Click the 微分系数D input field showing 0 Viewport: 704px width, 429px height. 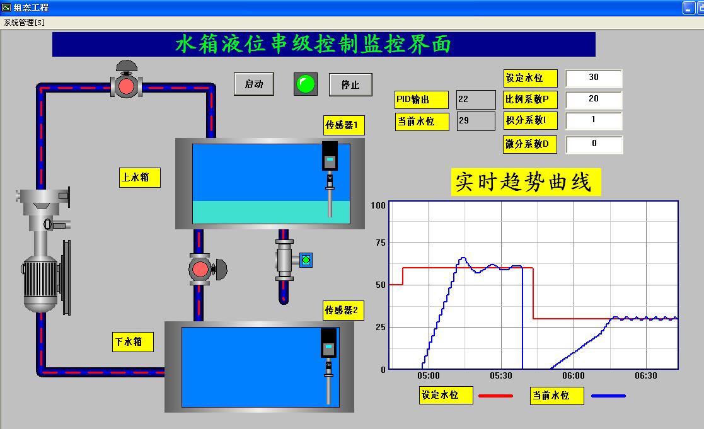point(594,144)
